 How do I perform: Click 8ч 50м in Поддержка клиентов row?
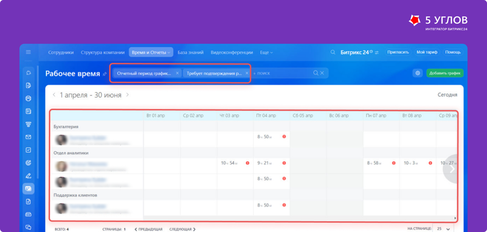click(x=264, y=205)
